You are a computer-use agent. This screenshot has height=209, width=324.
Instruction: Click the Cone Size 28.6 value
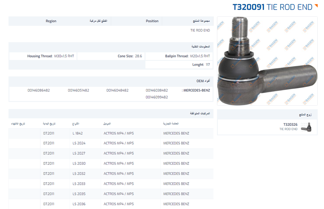pos(139,56)
